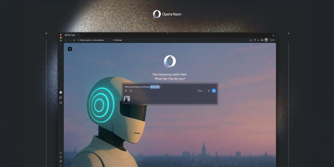Click the shield icon in the toolbar
The image size is (334, 167).
(x=255, y=40)
